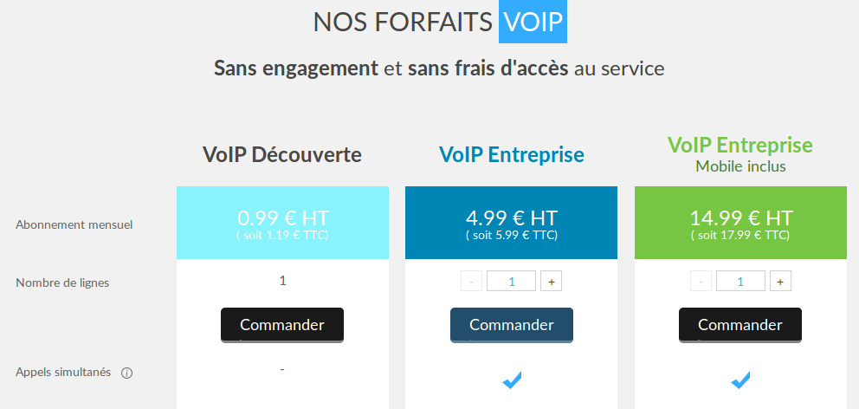The image size is (859, 409).
Task: Click the blue checkmark under VoIP Entreprise
Action: coord(512,380)
